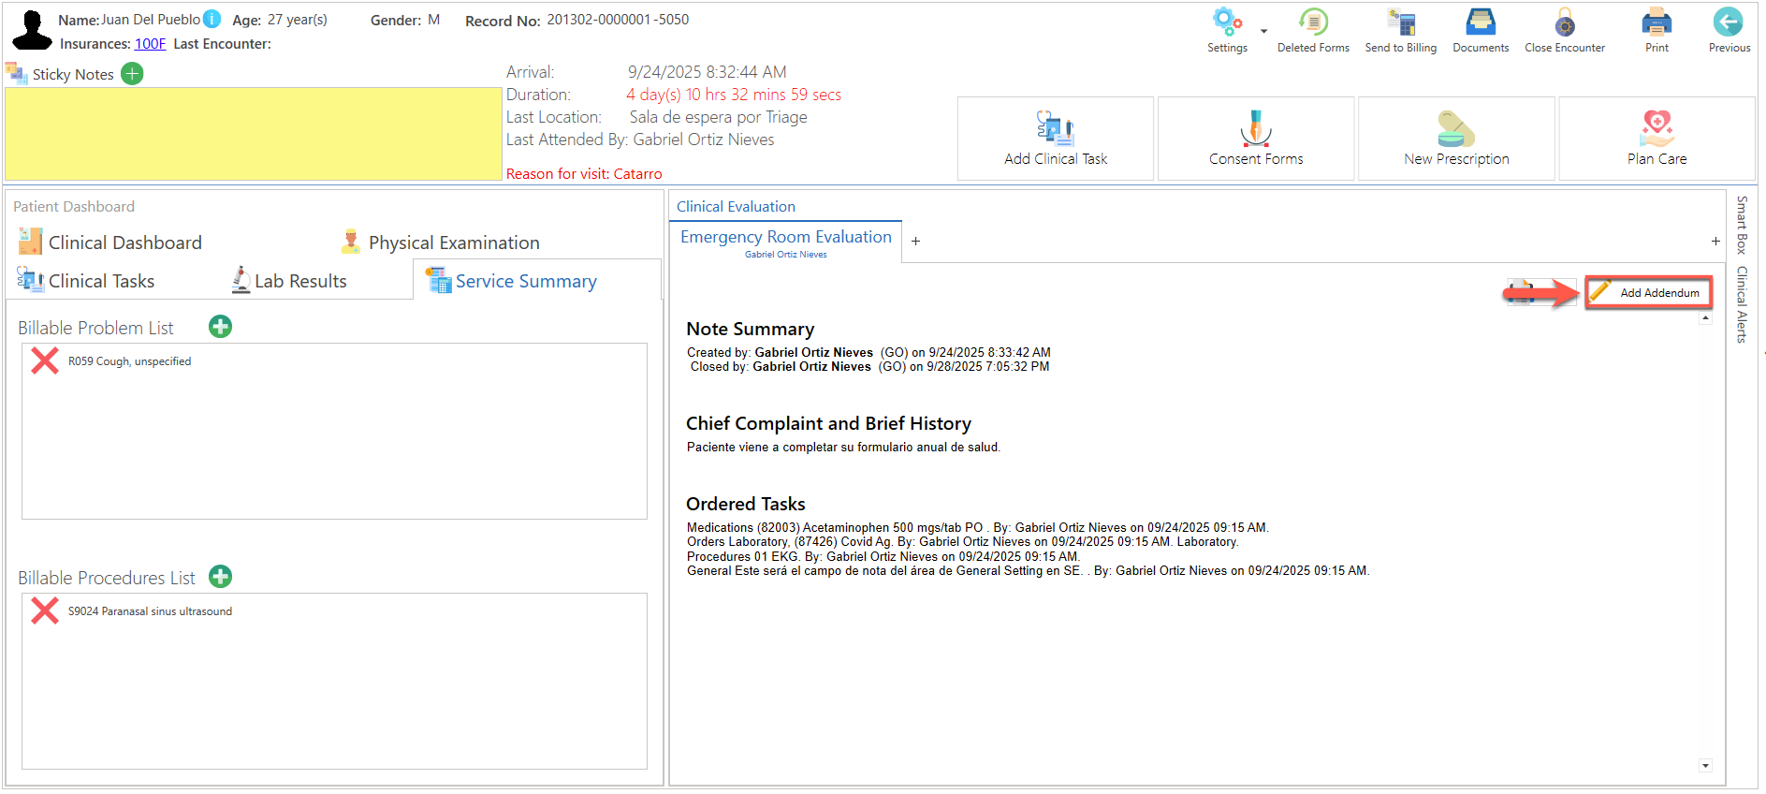Add a new evaluation tab with plus
The width and height of the screenshot is (1766, 794).
(x=915, y=242)
